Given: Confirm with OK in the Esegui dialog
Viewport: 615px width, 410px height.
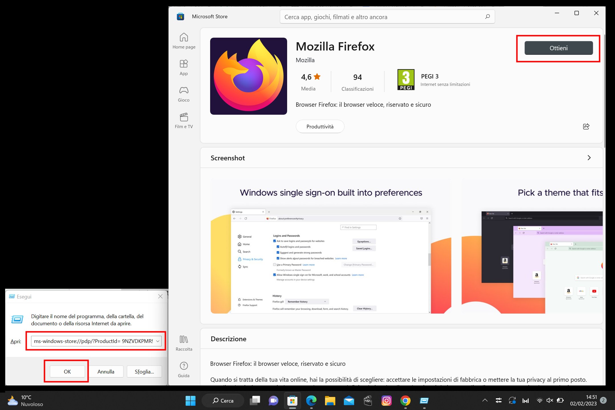Looking at the screenshot, I should pos(67,371).
